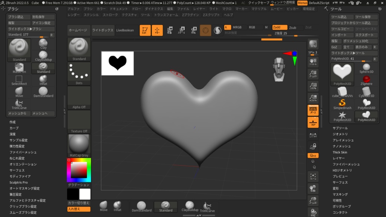Click the エクスポート (Export) button

tap(366, 35)
